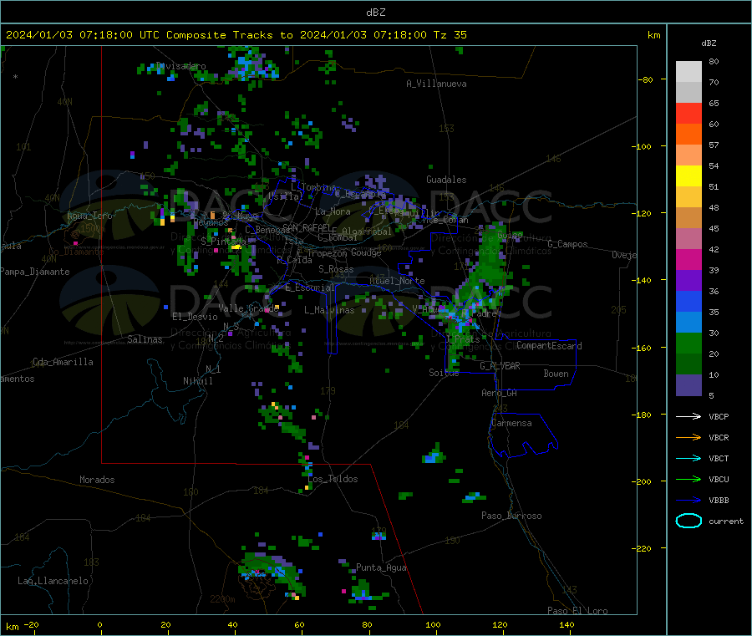Viewport: 752px width, 636px height.
Task: Click the 'A_Villanueva' map label
Action: 436,84
